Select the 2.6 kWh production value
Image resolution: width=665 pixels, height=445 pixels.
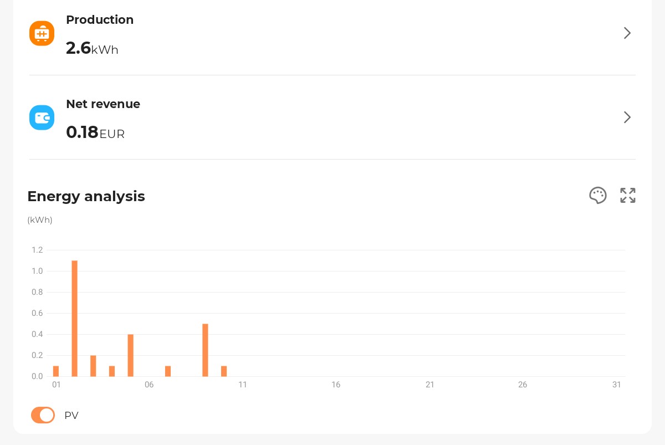tap(92, 48)
